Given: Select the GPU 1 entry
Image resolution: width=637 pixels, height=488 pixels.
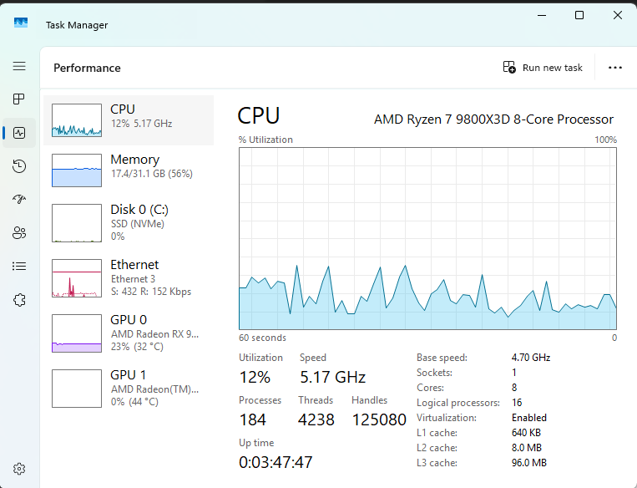Looking at the screenshot, I should point(129,389).
